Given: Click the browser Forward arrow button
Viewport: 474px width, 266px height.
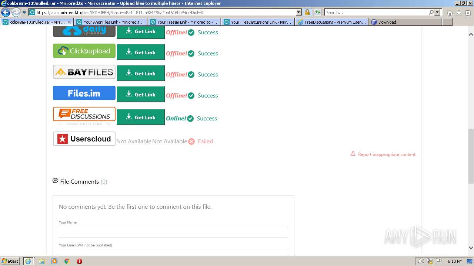Looking at the screenshot, I should tap(16, 13).
